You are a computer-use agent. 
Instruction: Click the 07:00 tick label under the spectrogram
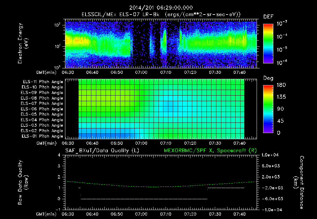[x=141, y=72]
